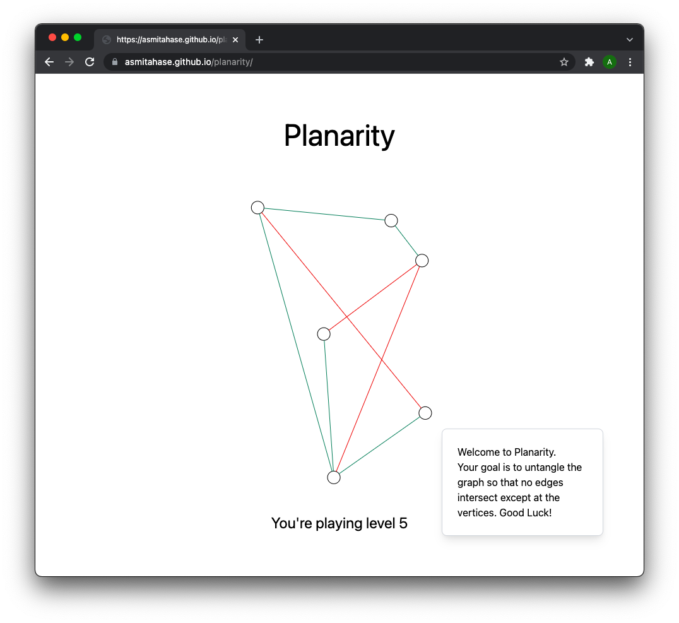Open the green profile avatar

610,62
